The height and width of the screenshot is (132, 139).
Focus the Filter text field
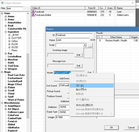tap(15, 8)
